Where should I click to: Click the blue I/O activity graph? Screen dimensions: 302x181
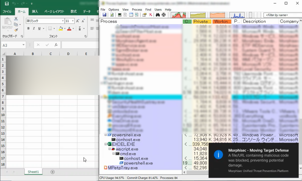[237, 15]
